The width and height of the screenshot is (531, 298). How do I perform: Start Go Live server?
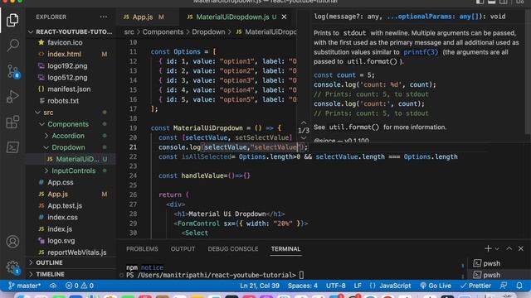(x=436, y=286)
